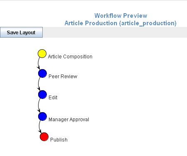Click the Publish step label
Screen dimensions: 187x156
click(x=59, y=139)
